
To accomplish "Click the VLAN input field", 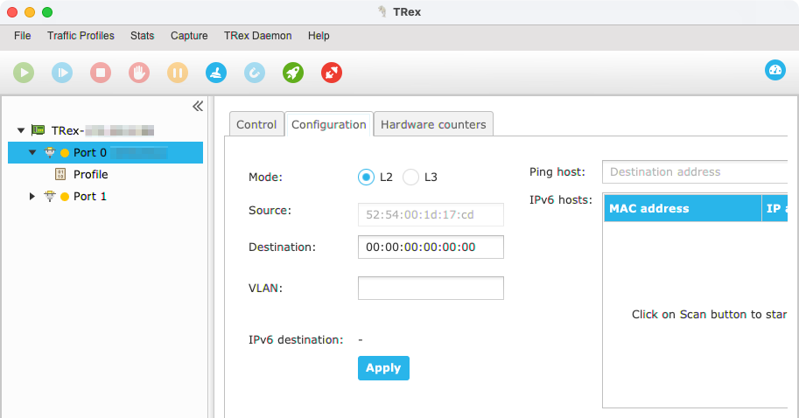I will pyautogui.click(x=431, y=289).
